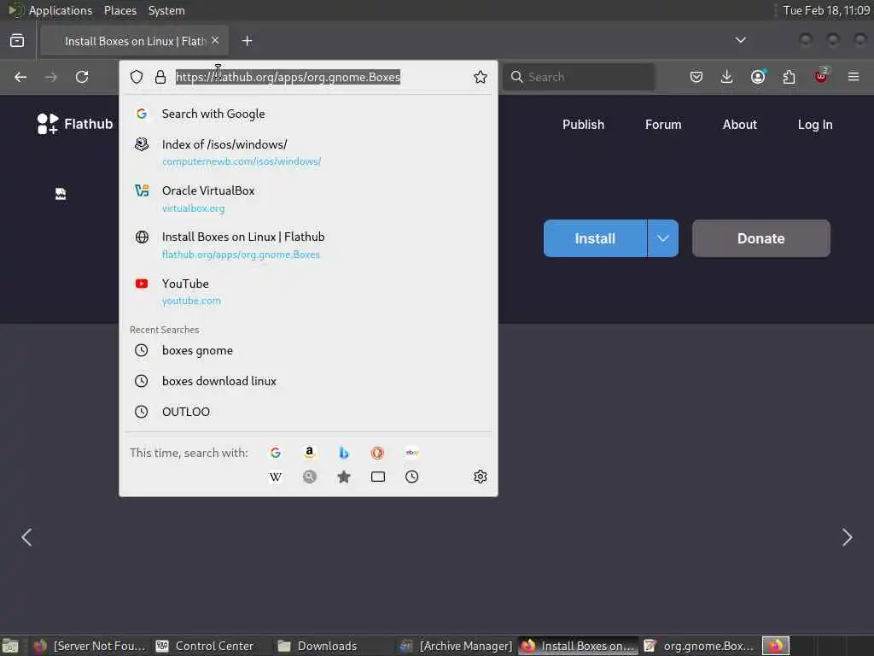Open the Oracle VirtualBox suggestion
This screenshot has height=656, width=874.
(308, 198)
